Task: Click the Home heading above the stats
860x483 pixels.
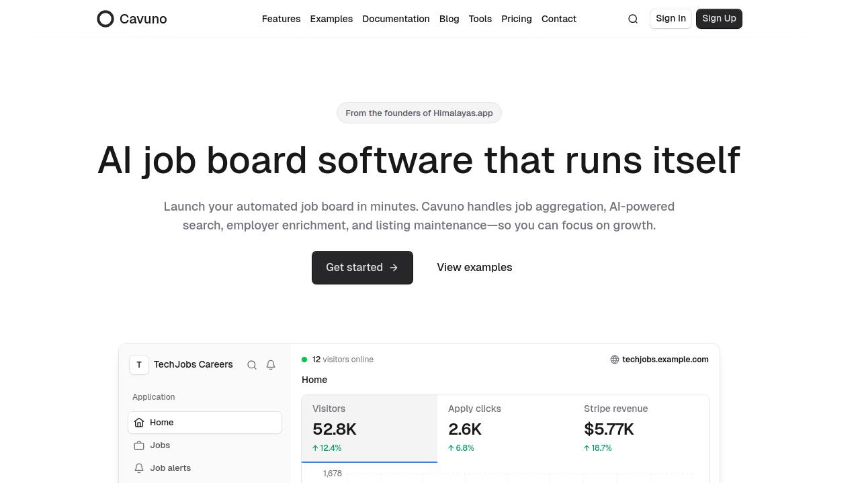Action: pyautogui.click(x=314, y=380)
